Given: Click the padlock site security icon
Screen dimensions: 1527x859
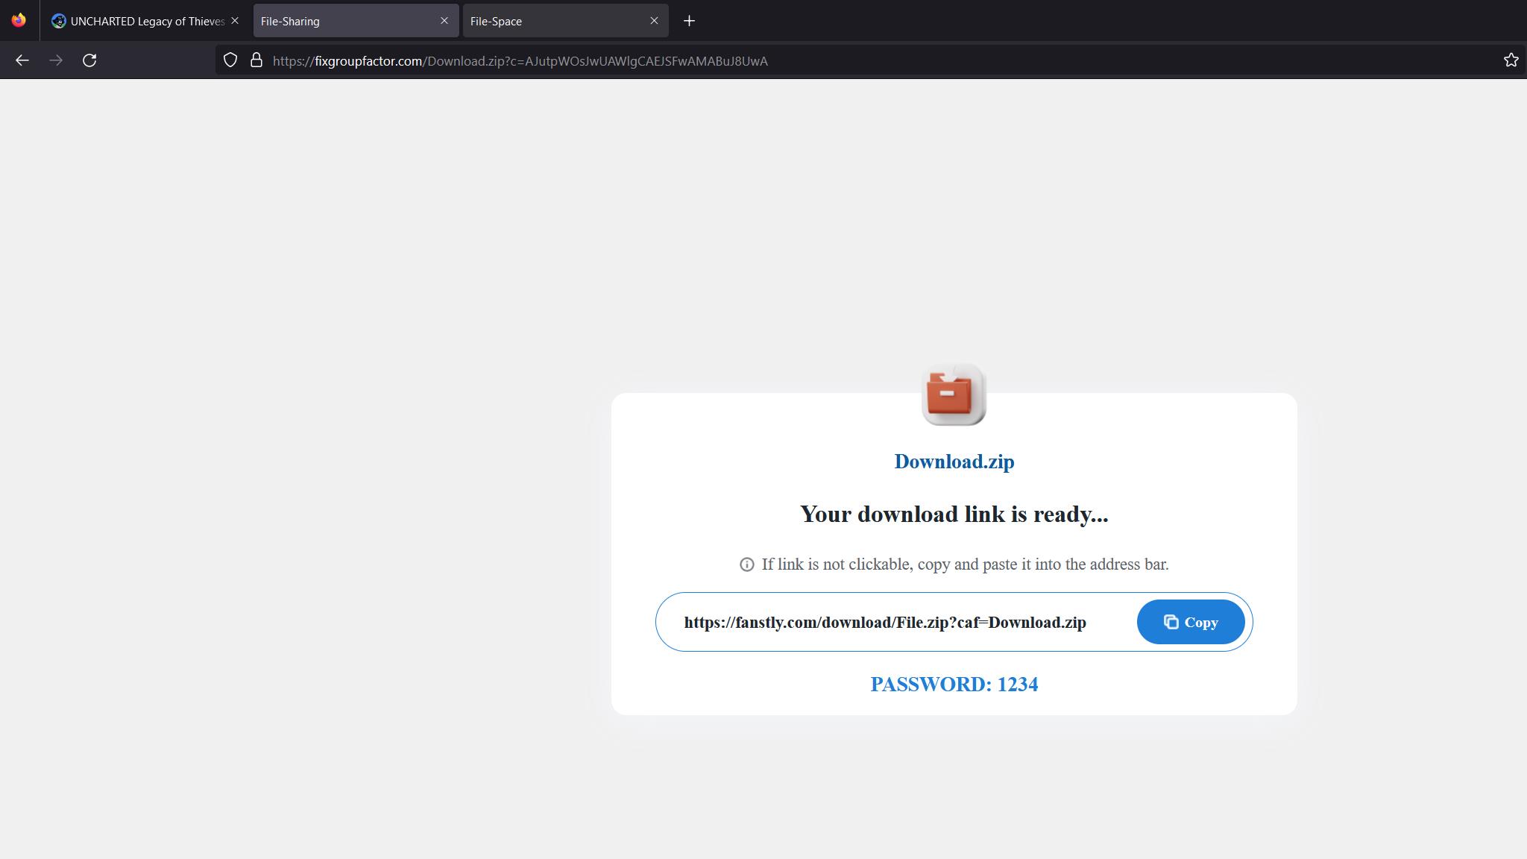Looking at the screenshot, I should [x=256, y=60].
